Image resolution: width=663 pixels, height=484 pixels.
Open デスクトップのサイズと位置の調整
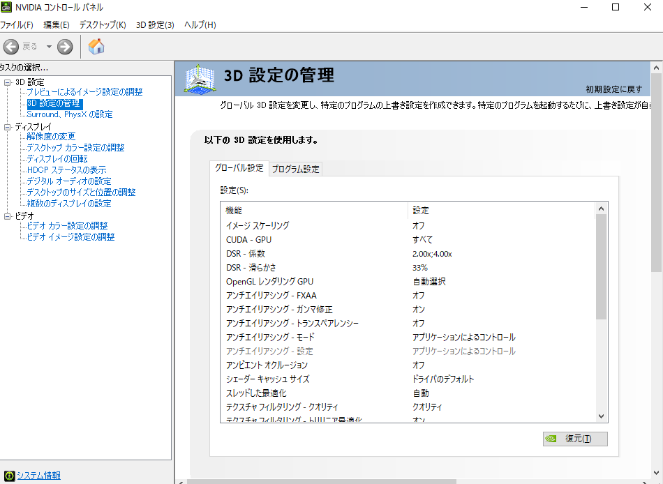81,192
